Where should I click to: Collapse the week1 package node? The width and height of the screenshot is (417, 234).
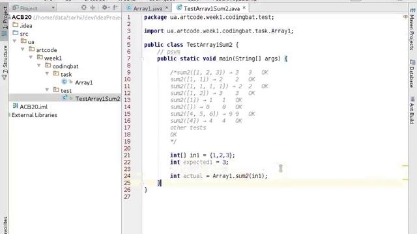click(x=31, y=57)
